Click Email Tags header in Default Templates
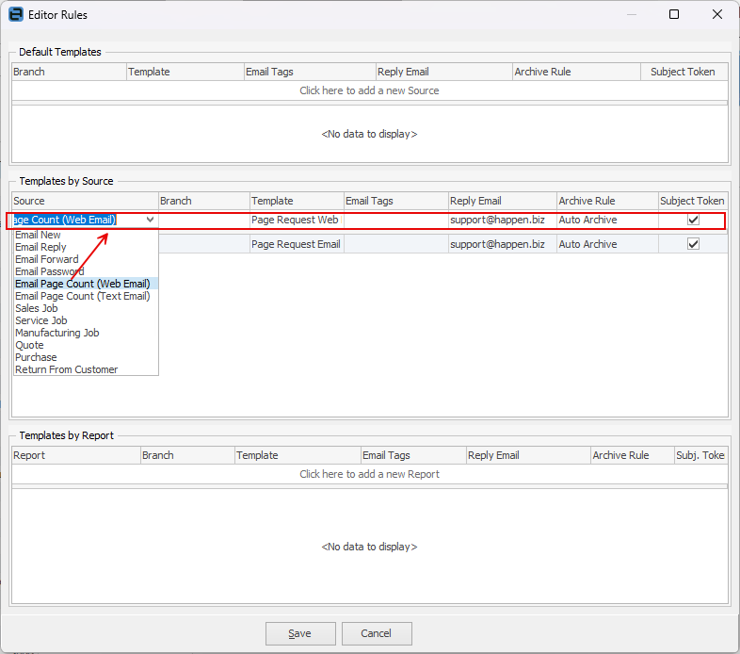Image resolution: width=740 pixels, height=654 pixels. click(x=310, y=72)
